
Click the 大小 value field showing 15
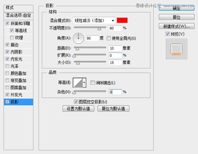tap(115, 63)
